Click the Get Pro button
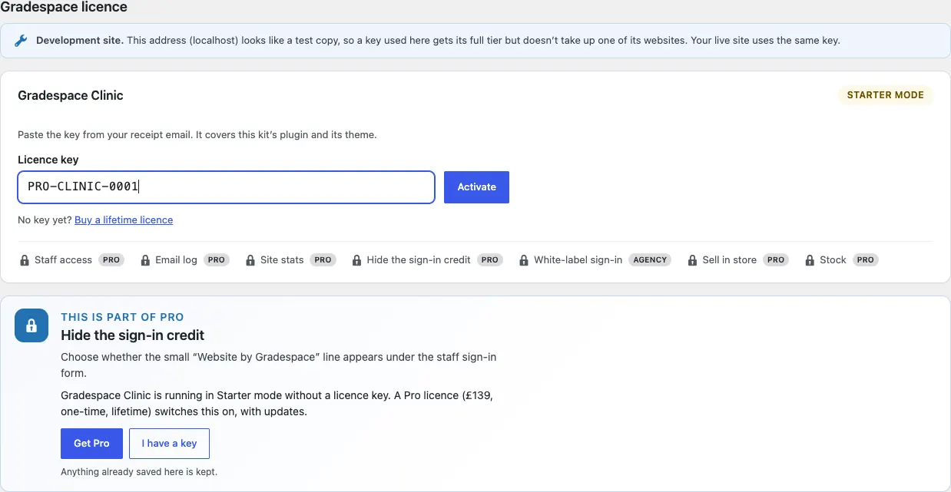Screen dimensions: 951x492 (91, 444)
